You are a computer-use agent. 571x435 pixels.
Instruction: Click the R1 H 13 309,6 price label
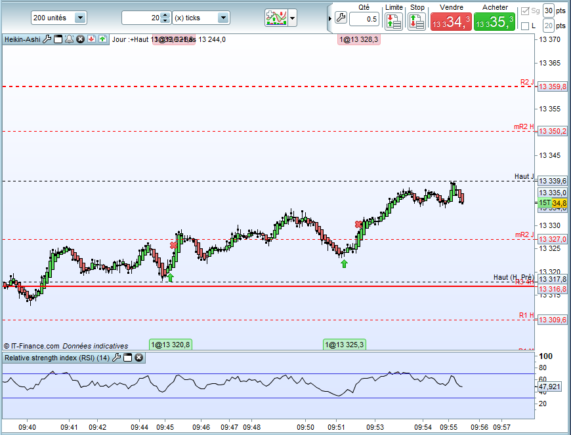pyautogui.click(x=553, y=320)
